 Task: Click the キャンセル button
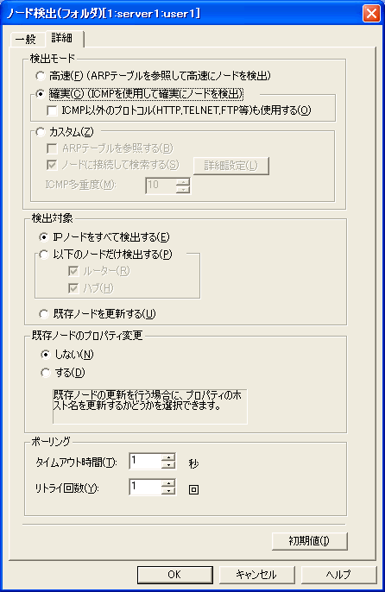(256, 575)
